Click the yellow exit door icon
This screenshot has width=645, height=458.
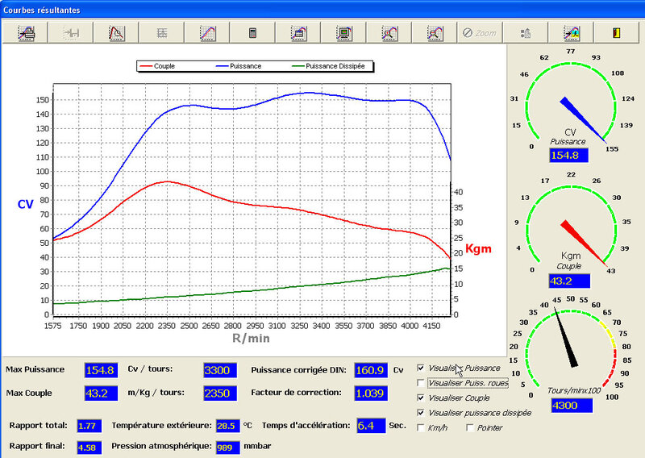(x=617, y=33)
